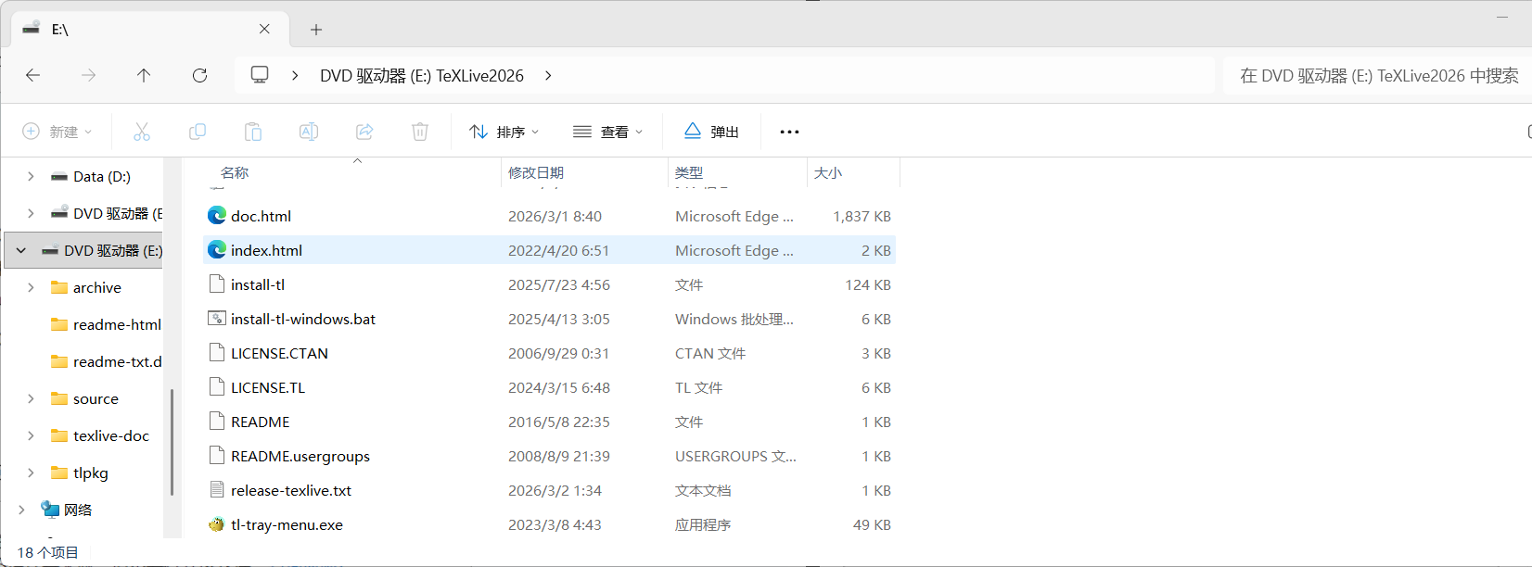
Task: Click the Cut scissors icon
Action: pos(142,132)
